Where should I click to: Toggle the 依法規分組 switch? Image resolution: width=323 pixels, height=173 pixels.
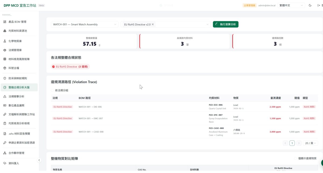click(52, 91)
